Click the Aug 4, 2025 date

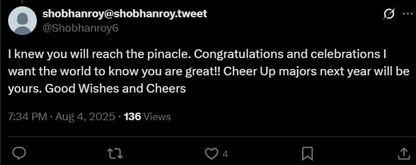[x=85, y=116]
